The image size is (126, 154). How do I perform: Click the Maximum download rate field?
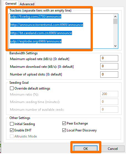coord(109,66)
